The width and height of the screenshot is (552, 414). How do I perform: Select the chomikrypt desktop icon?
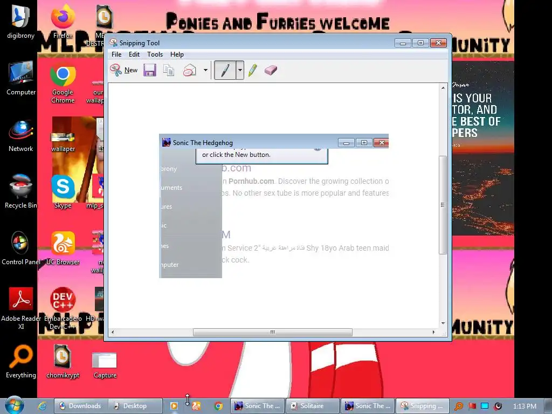click(63, 362)
